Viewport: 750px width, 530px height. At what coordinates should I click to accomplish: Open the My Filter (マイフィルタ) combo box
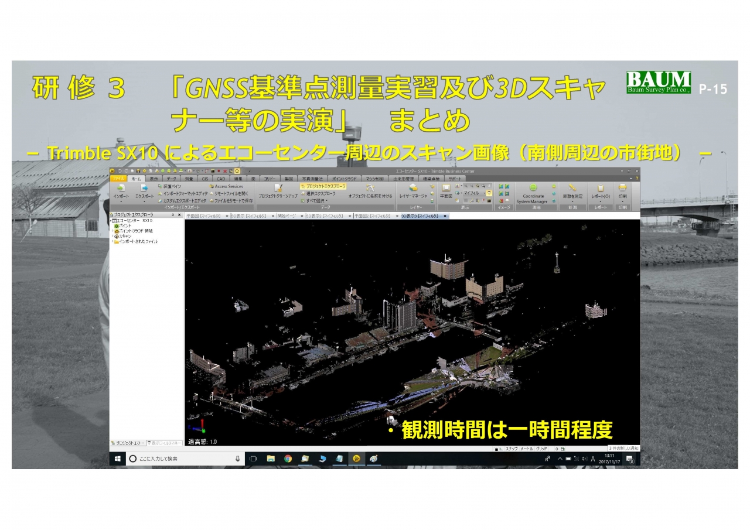click(475, 193)
